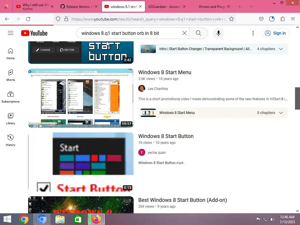Screen dimensions: 300x225
Task: Open yecha quan's channel avatar
Action: pyautogui.click(x=142, y=152)
